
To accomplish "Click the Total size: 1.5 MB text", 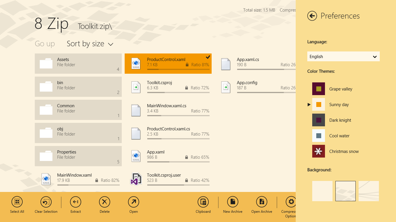I will (x=259, y=10).
